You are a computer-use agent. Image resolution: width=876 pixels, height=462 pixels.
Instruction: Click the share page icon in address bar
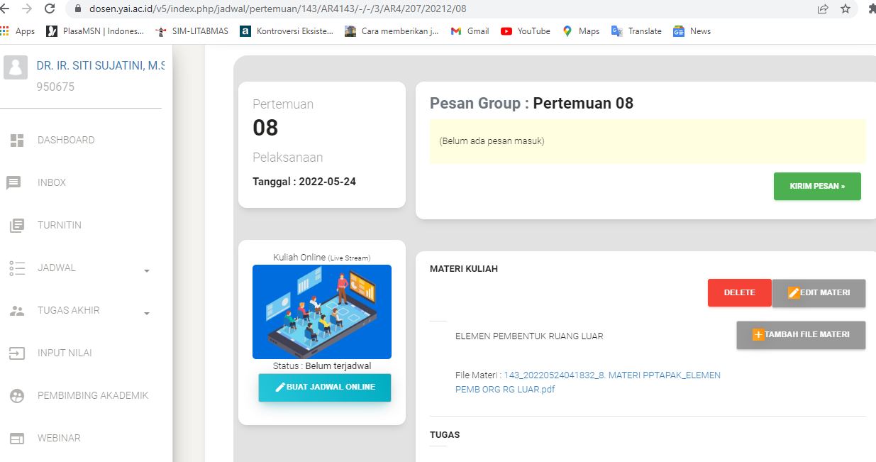(823, 9)
